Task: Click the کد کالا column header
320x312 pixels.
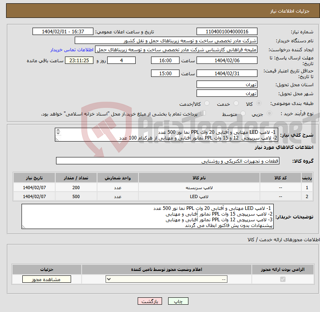Action: pyautogui.click(x=281, y=178)
